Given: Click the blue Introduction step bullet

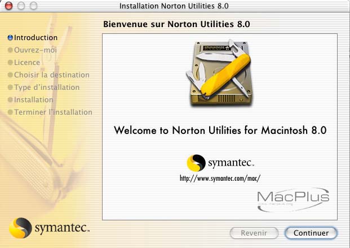Looking at the screenshot, I should click(10, 38).
